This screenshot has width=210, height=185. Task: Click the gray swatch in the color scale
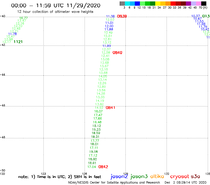[122, 3]
